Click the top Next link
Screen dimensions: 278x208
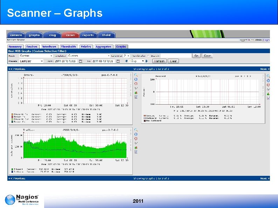[265, 69]
